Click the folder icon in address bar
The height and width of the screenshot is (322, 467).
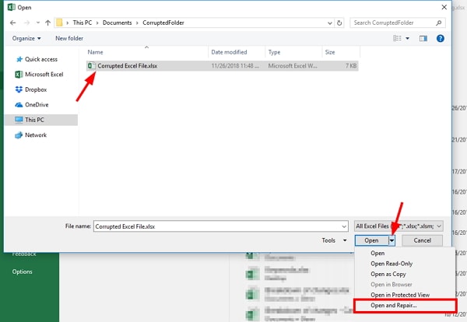pyautogui.click(x=59, y=23)
